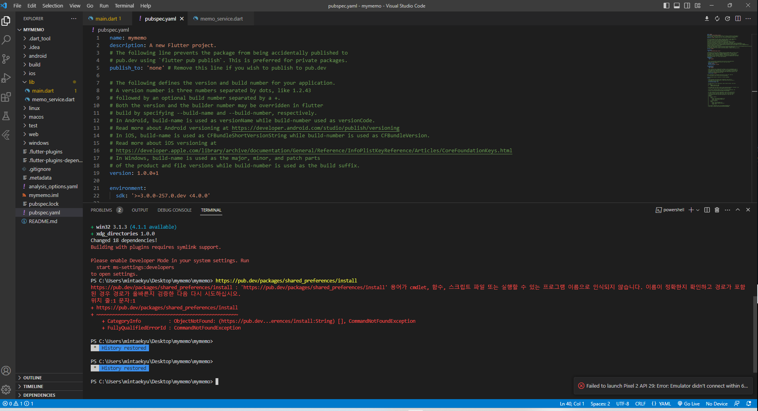Viewport: 758px width, 411px height.
Task: Open the Selection menu
Action: (x=53, y=6)
